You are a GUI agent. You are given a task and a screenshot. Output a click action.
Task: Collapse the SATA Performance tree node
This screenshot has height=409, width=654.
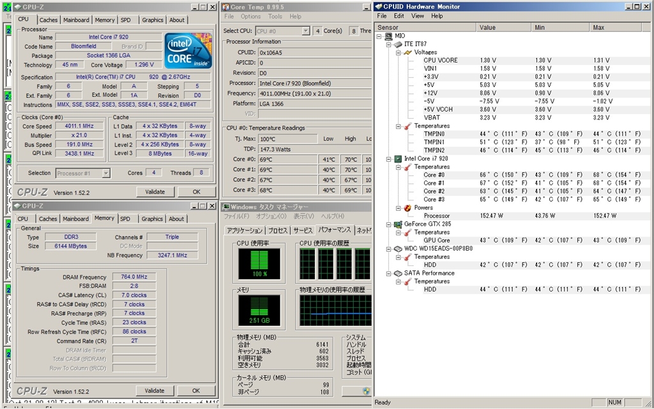click(x=389, y=274)
